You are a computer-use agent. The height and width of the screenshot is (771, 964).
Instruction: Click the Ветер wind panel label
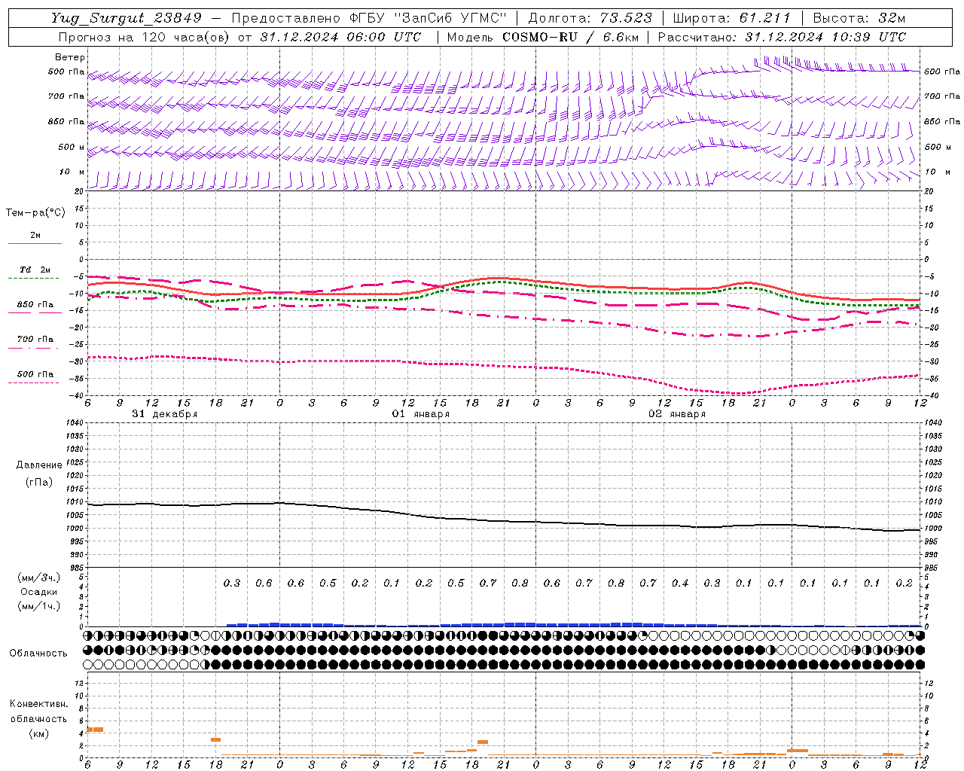70,57
